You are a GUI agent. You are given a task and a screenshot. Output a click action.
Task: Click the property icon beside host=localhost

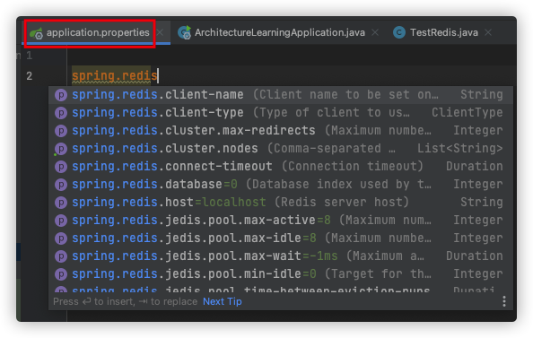tap(61, 203)
